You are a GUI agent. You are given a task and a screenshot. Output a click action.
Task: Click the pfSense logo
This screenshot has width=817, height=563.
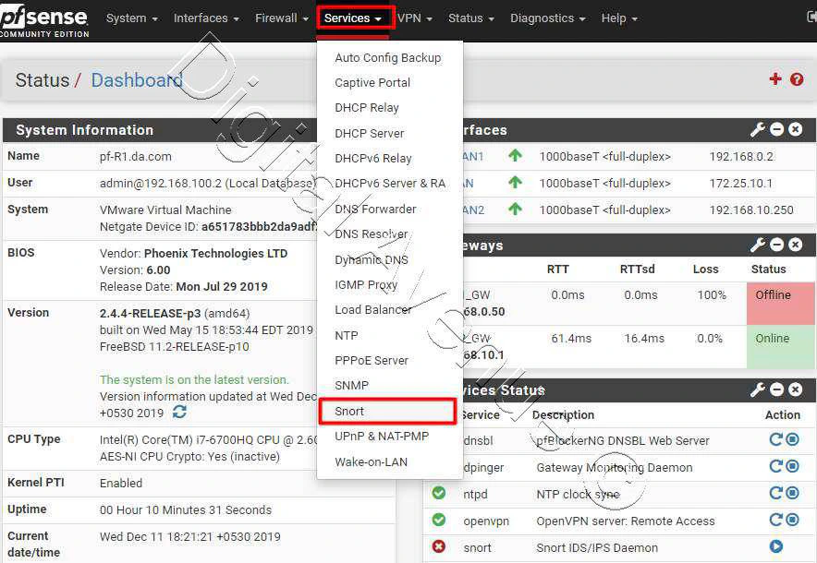(x=44, y=21)
